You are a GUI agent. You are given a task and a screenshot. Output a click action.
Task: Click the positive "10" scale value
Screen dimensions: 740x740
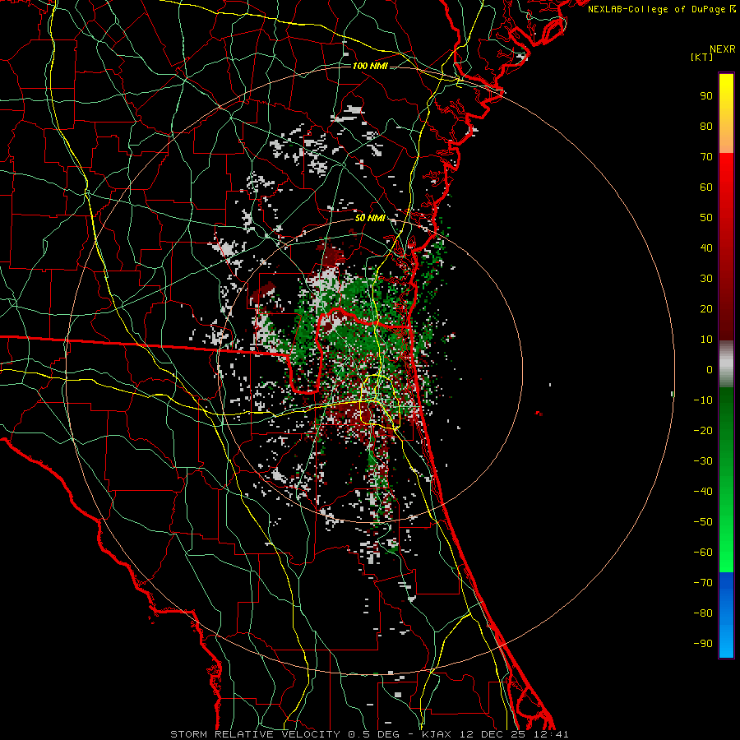pyautogui.click(x=706, y=340)
